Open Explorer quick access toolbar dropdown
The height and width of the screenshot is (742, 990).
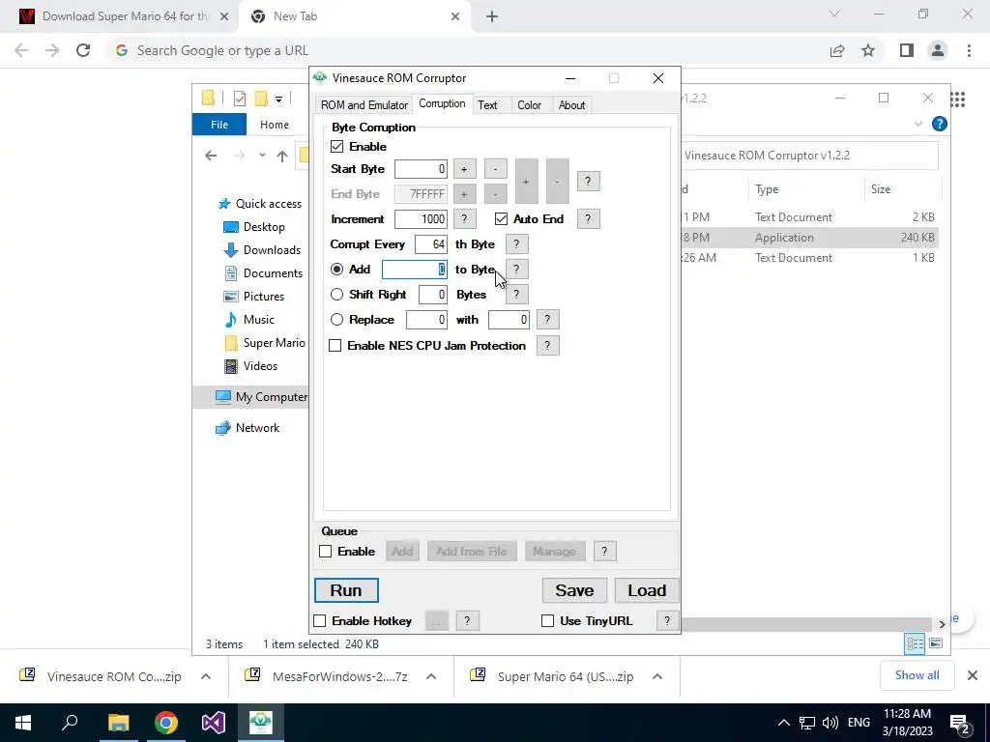click(x=278, y=100)
